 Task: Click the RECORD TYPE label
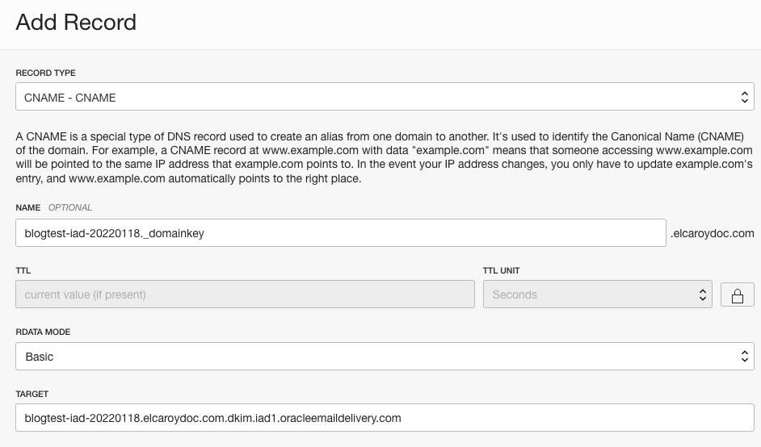(x=45, y=73)
